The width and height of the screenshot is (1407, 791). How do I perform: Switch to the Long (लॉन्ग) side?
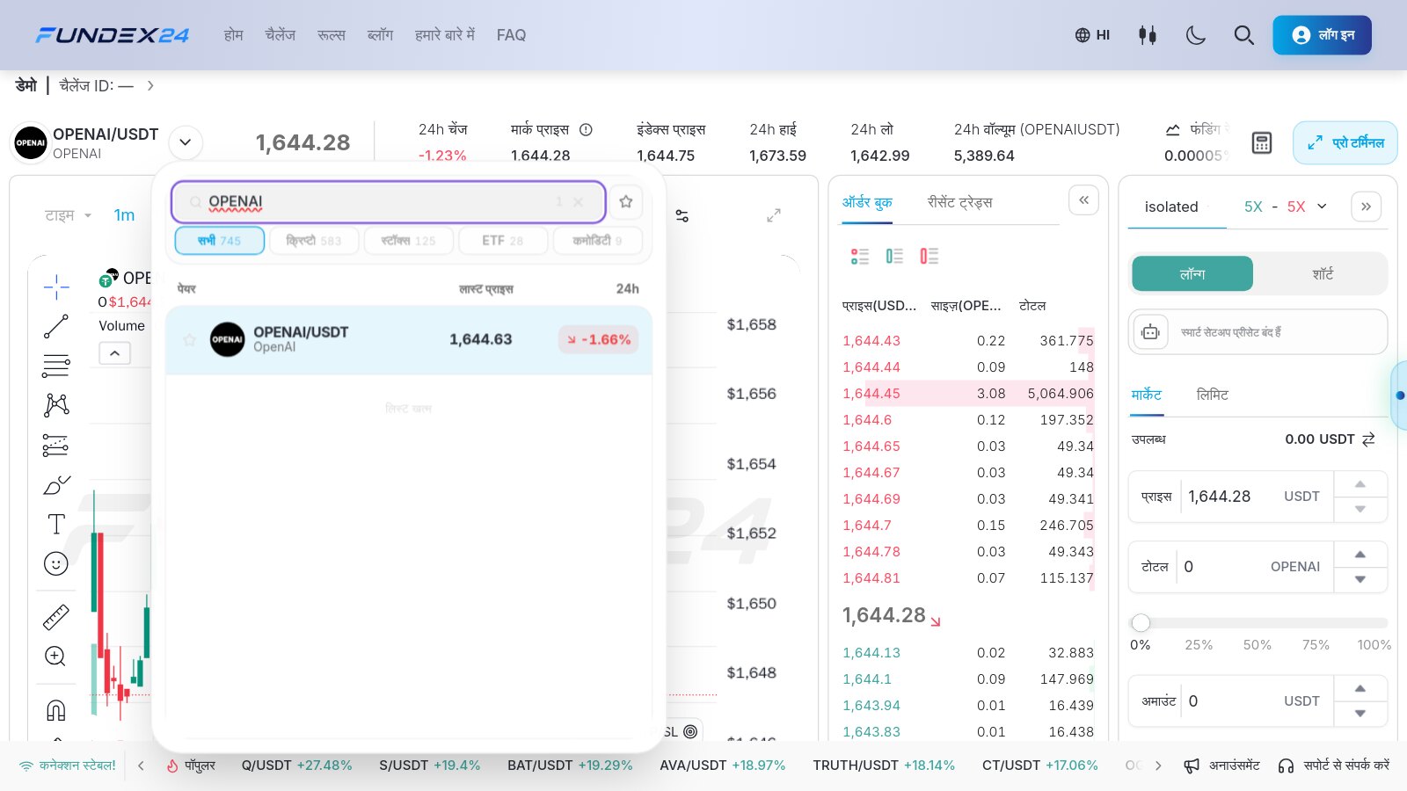pos(1192,273)
